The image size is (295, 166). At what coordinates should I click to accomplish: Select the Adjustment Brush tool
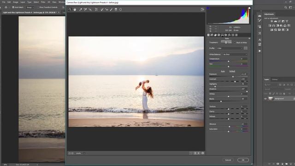[112, 9]
